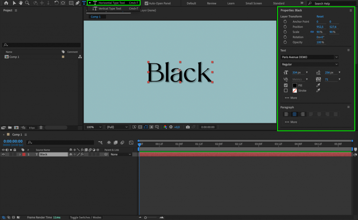Switch to the Learn workspace
Viewport: 358px width, 220px height.
[x=231, y=3]
